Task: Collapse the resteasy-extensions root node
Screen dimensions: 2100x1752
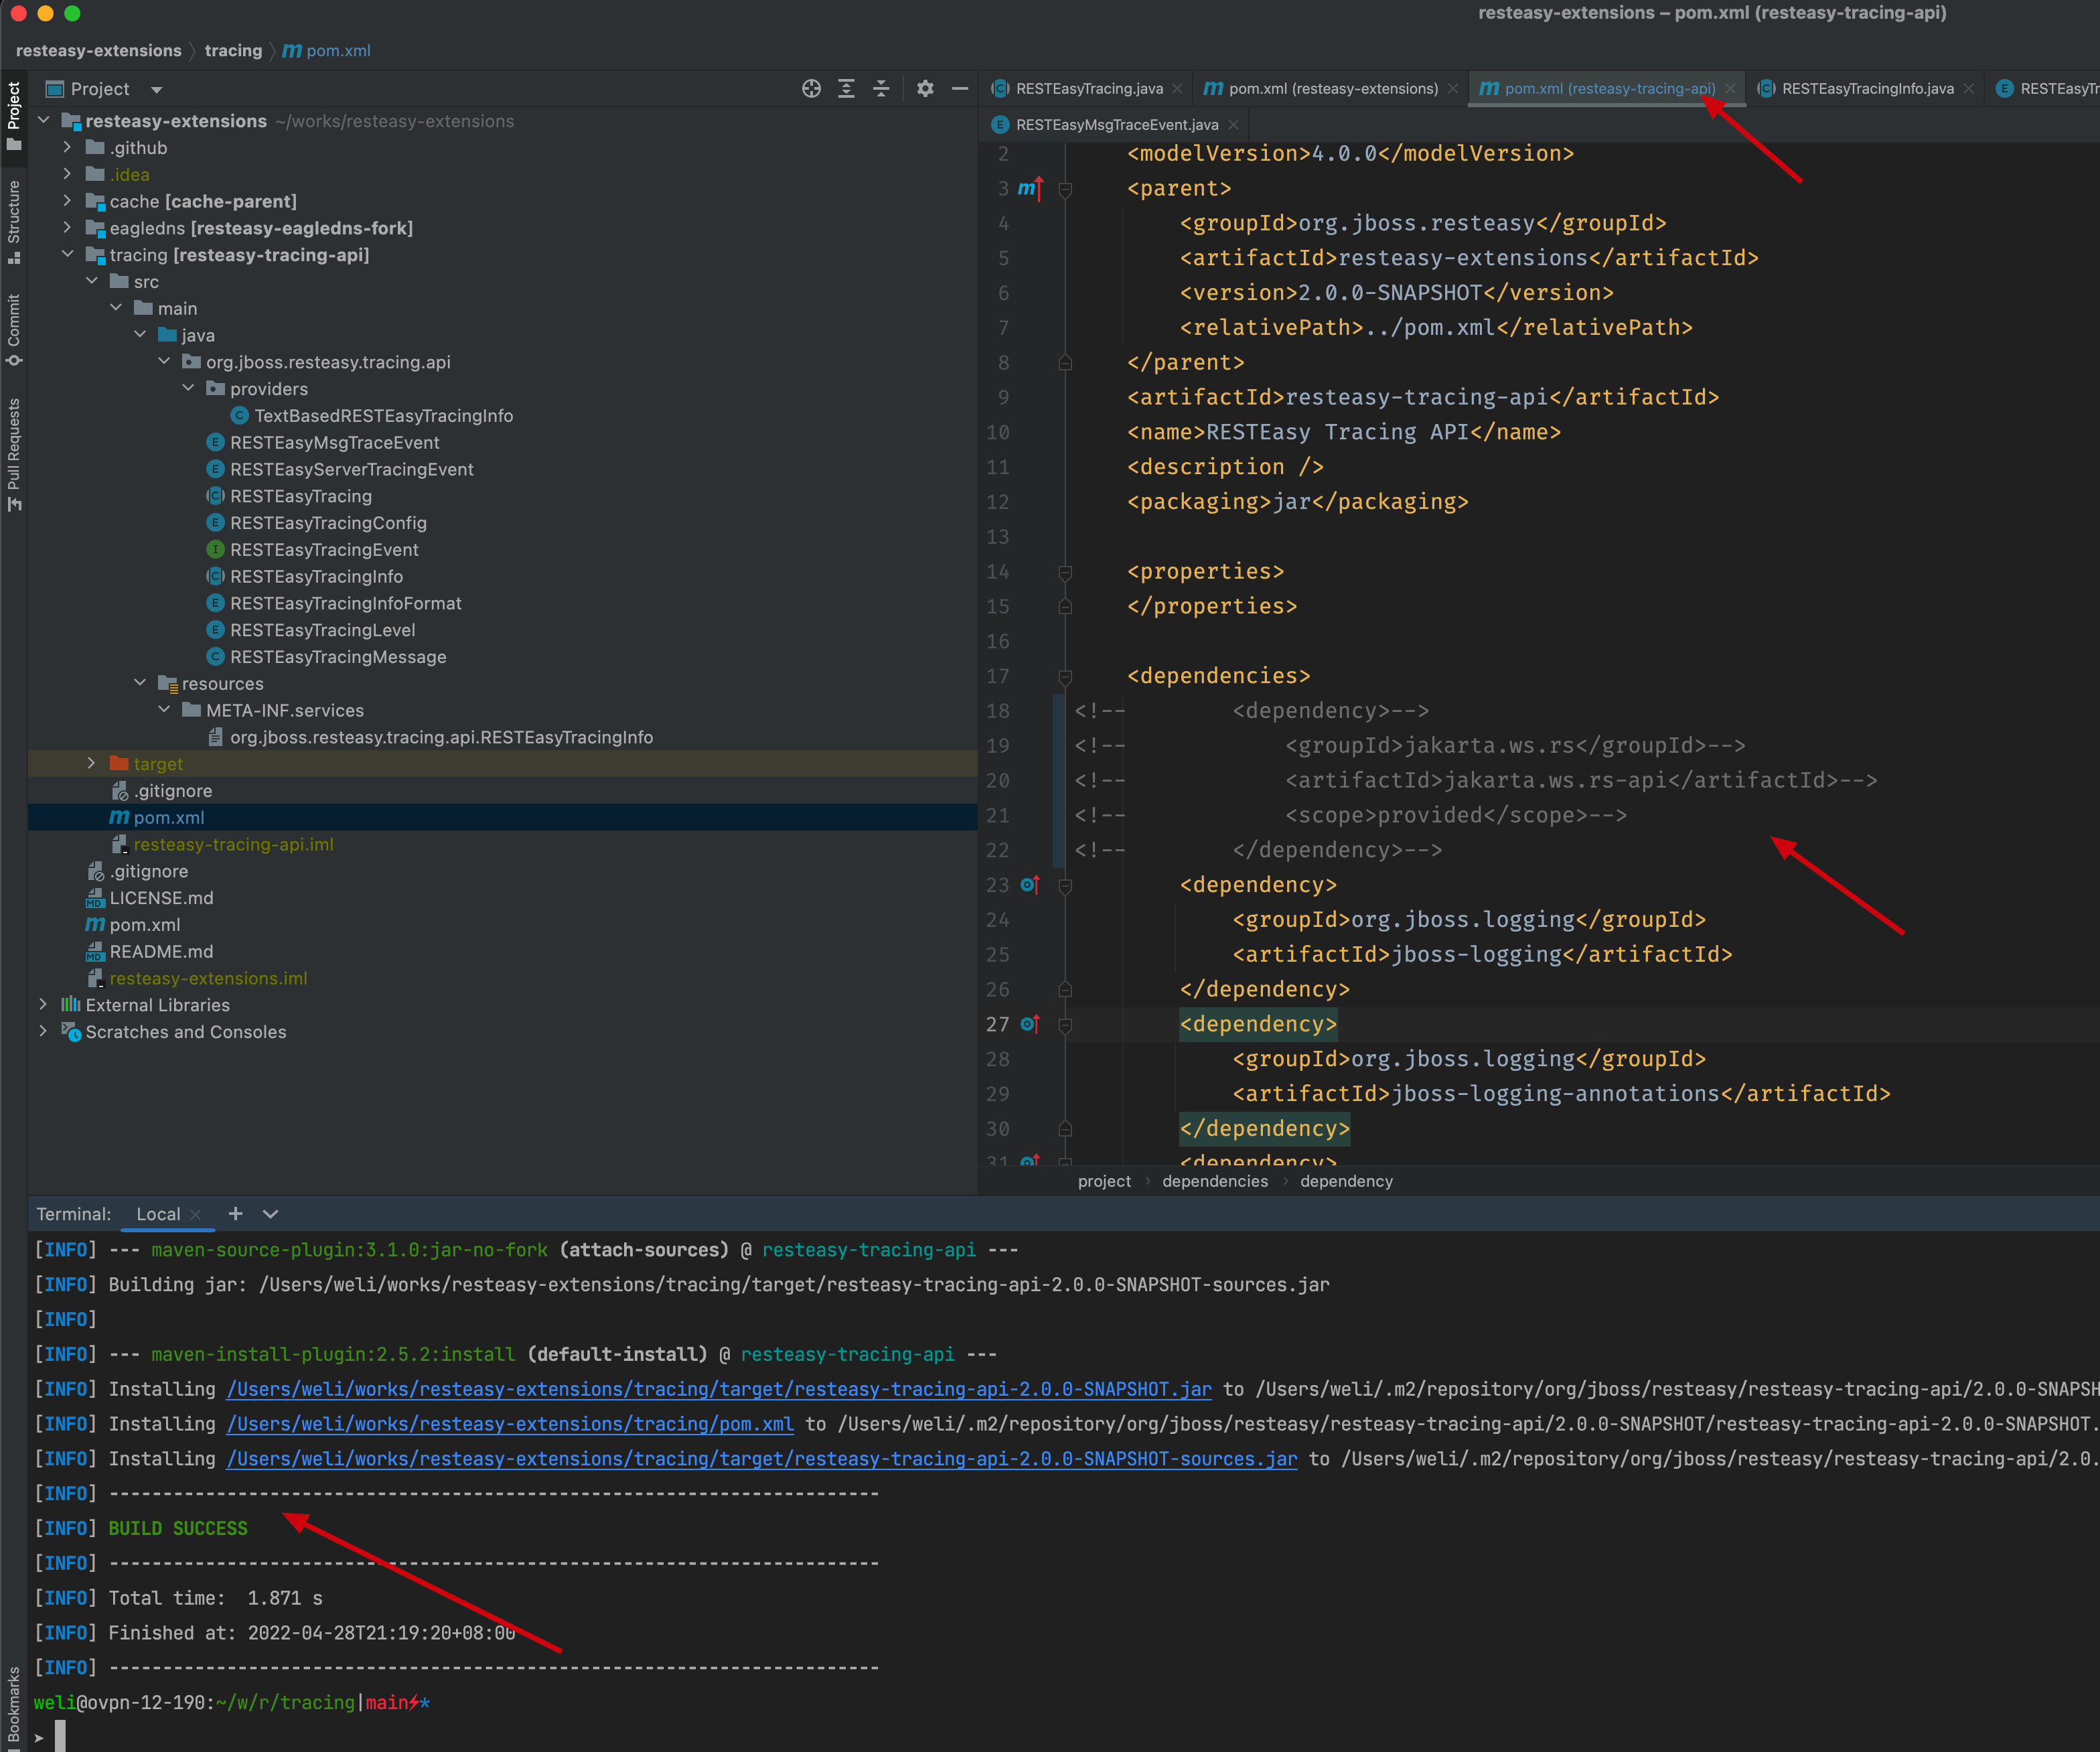Action: click(43, 121)
